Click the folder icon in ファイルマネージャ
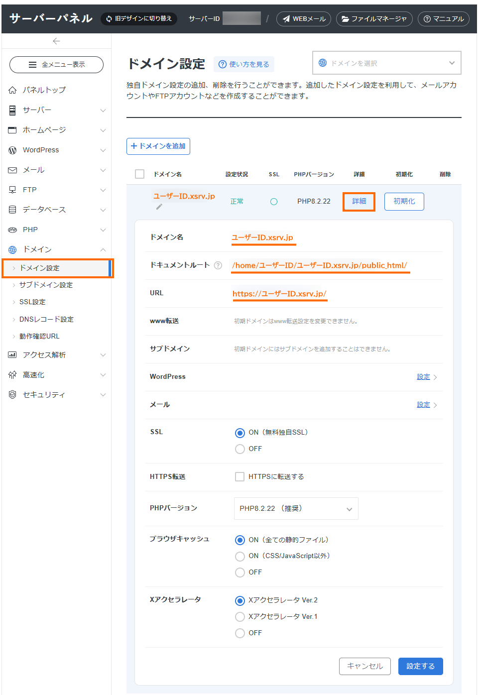479x695 pixels. [x=345, y=19]
